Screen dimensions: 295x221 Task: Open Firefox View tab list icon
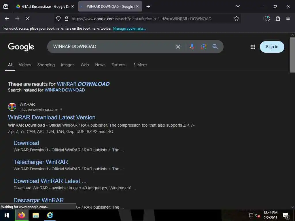(x=6, y=6)
